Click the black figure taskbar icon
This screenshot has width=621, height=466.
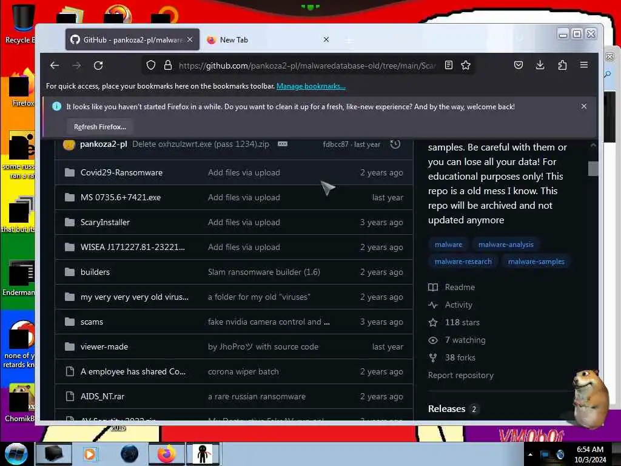pyautogui.click(x=203, y=454)
